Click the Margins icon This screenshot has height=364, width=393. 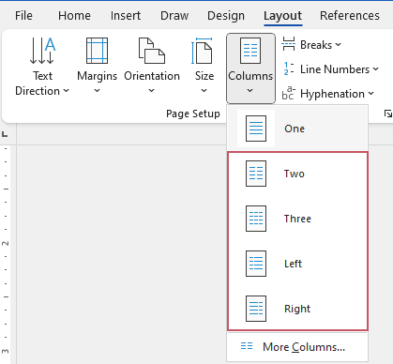pyautogui.click(x=97, y=51)
